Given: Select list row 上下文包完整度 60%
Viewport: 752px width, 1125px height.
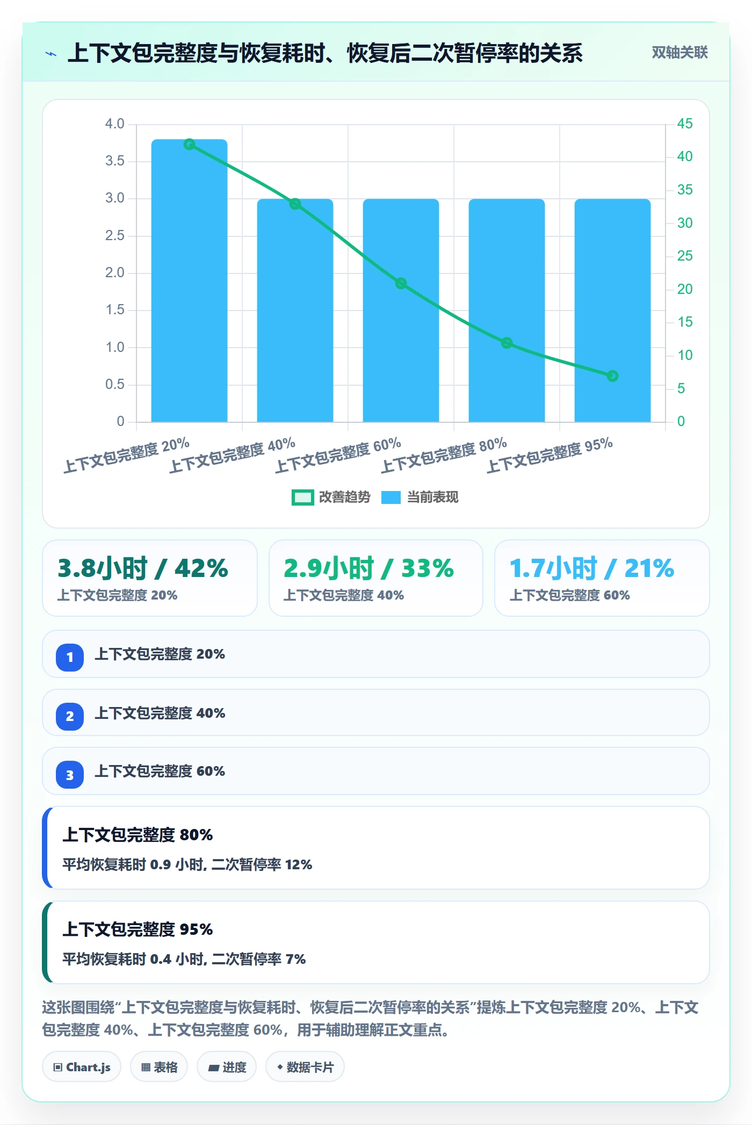Looking at the screenshot, I should pyautogui.click(x=376, y=771).
